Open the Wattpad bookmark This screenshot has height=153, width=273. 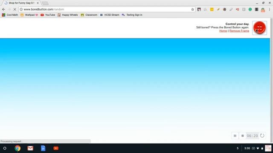29,15
